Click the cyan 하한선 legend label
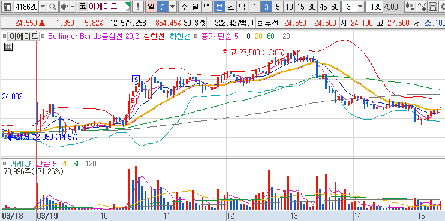The height and width of the screenshot is (221, 445). point(180,37)
